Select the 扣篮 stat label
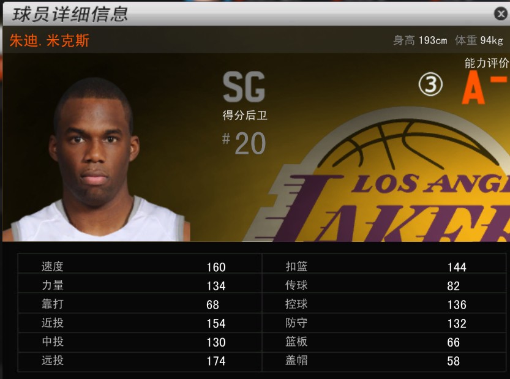The image size is (510, 379). click(x=296, y=266)
